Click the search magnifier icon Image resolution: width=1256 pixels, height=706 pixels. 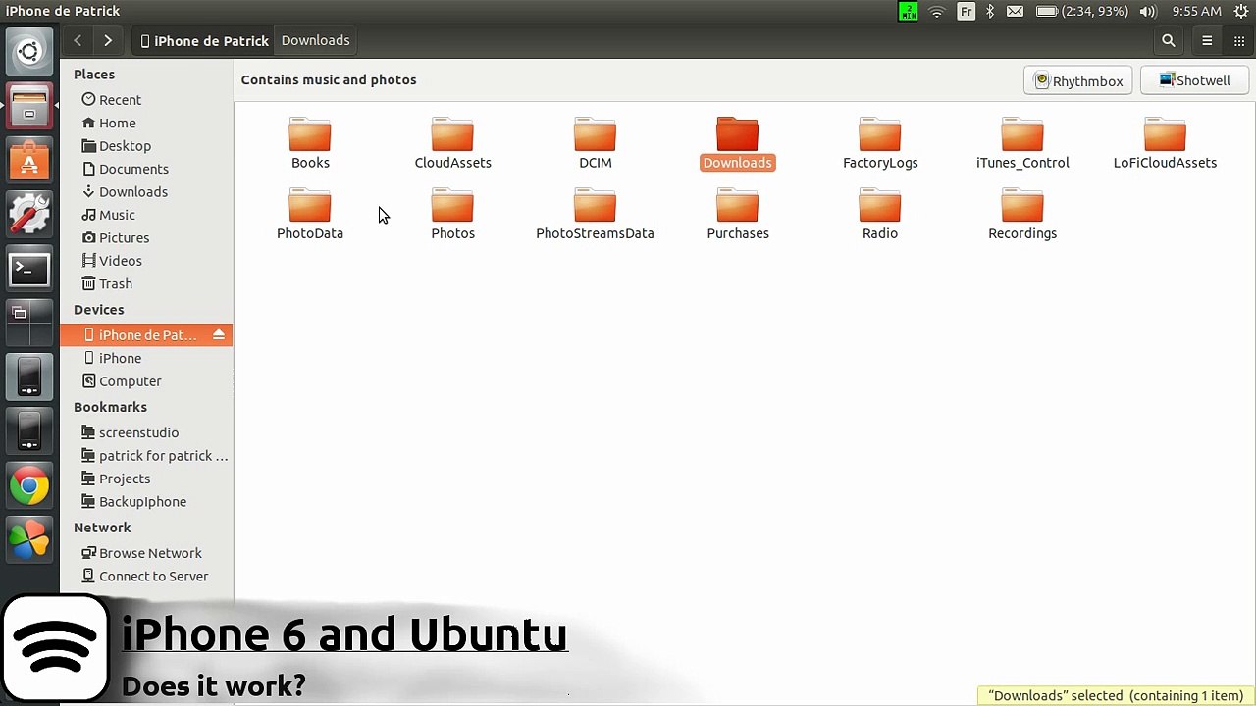1168,40
